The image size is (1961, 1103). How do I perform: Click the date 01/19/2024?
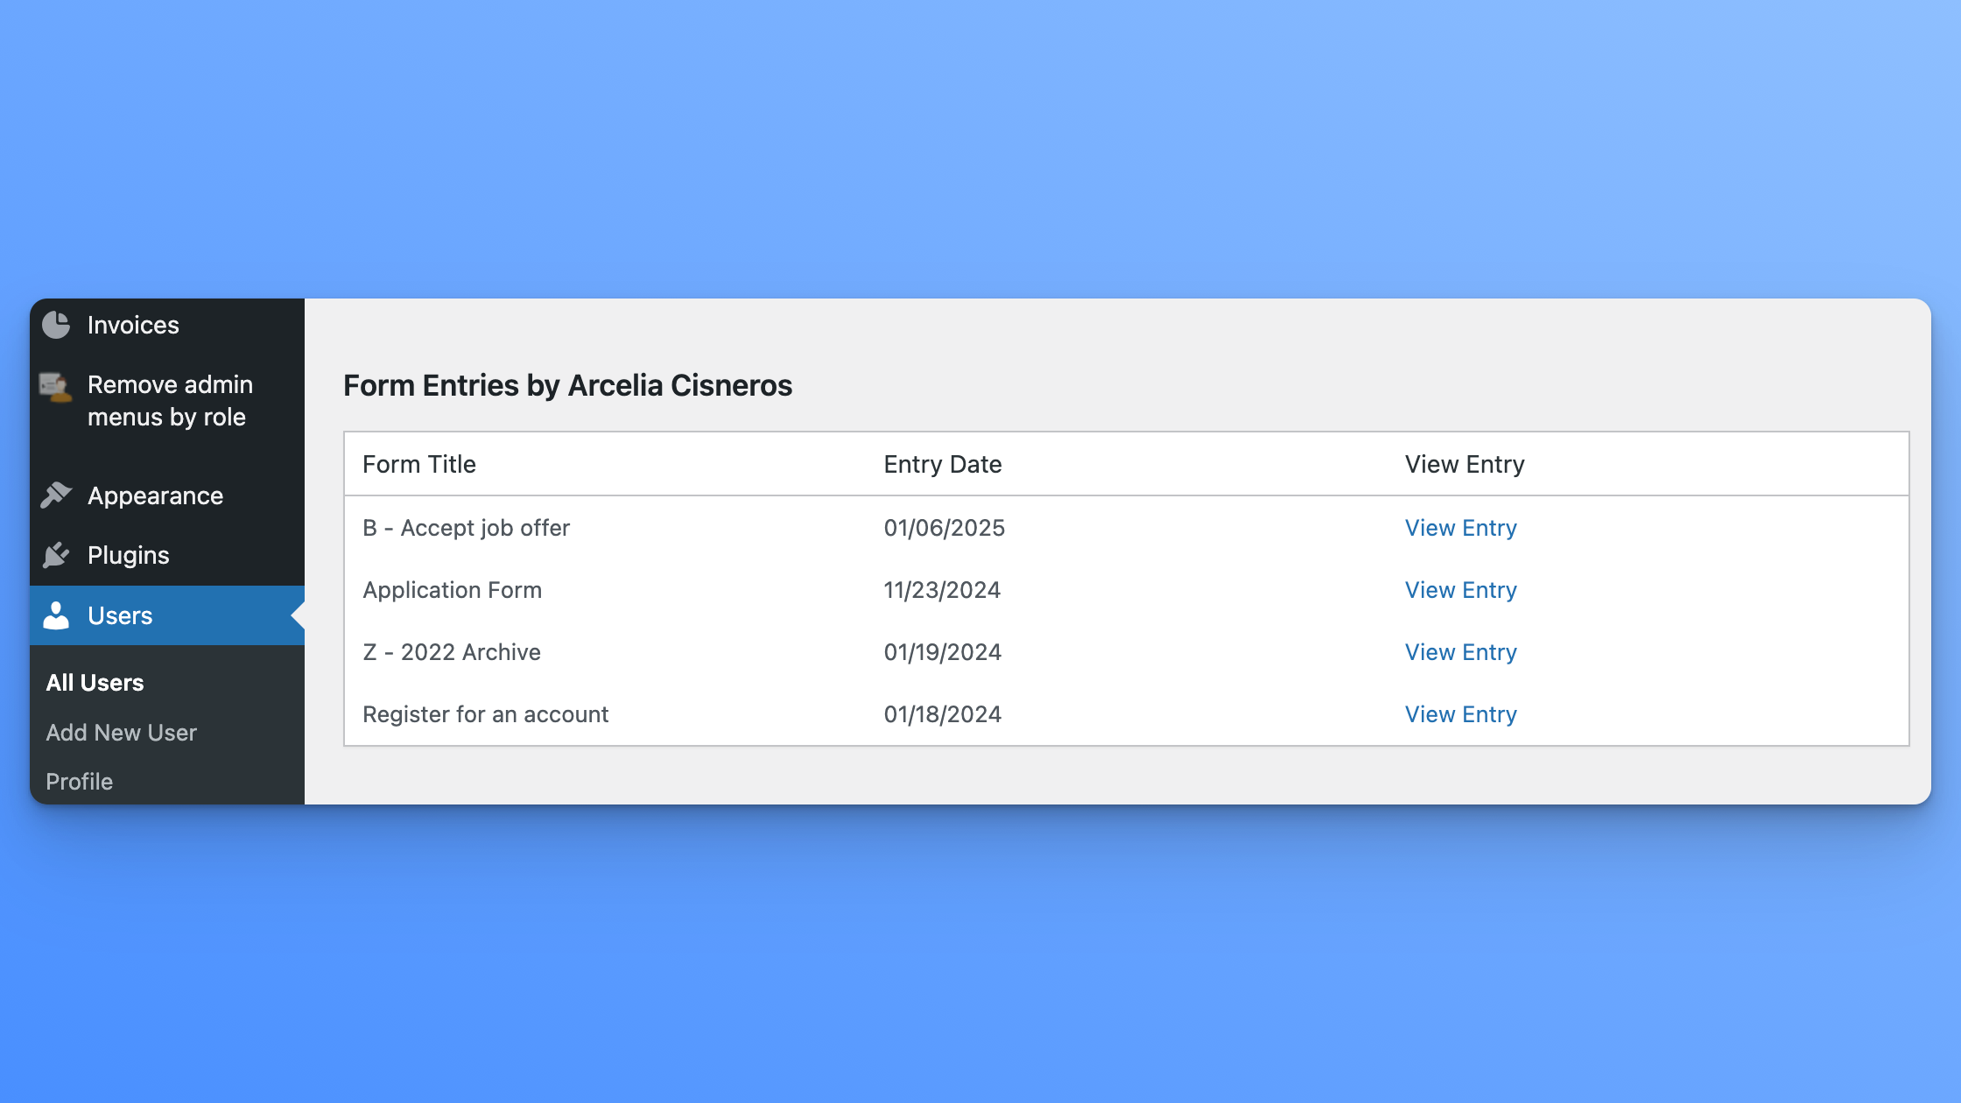943,652
